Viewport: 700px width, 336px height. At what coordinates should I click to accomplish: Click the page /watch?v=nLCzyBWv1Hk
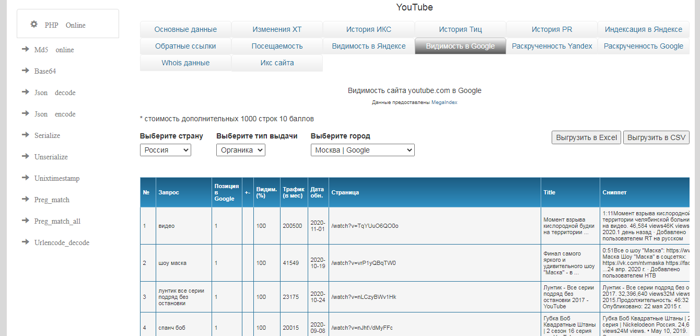(x=364, y=297)
